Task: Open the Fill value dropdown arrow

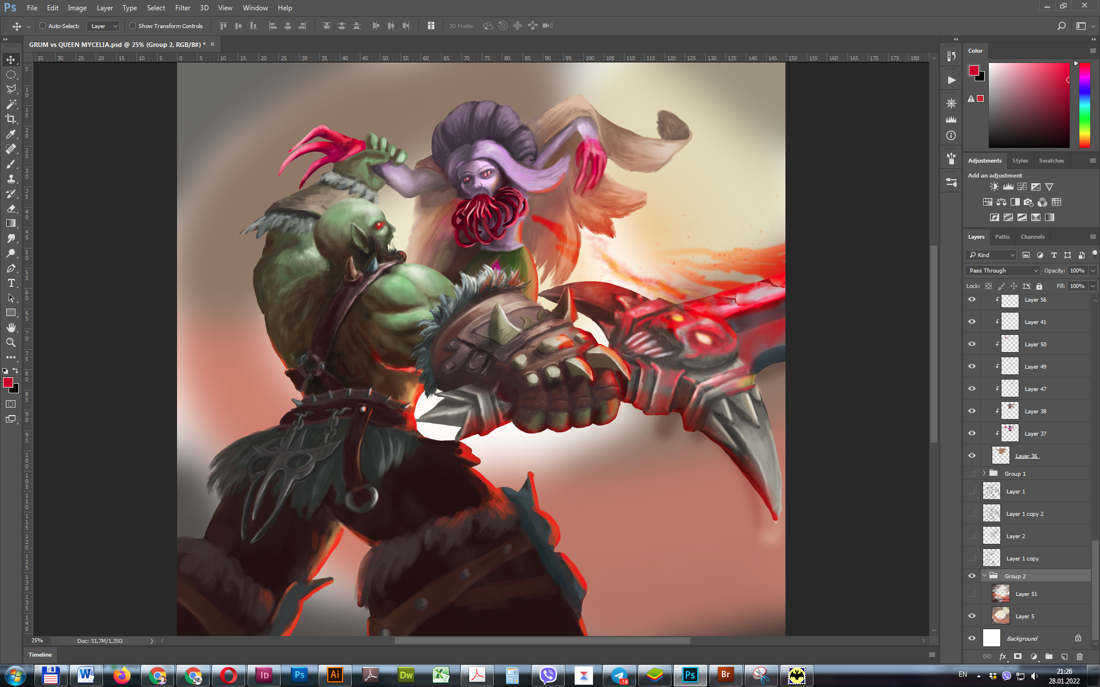Action: click(x=1093, y=286)
